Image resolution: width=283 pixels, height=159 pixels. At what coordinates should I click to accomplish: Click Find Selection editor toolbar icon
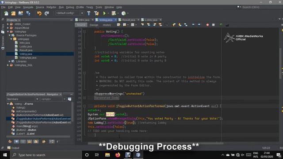142,25
